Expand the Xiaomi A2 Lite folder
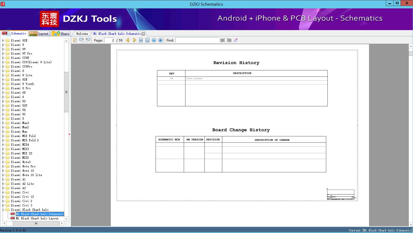The image size is (413, 233). [x=3, y=184]
